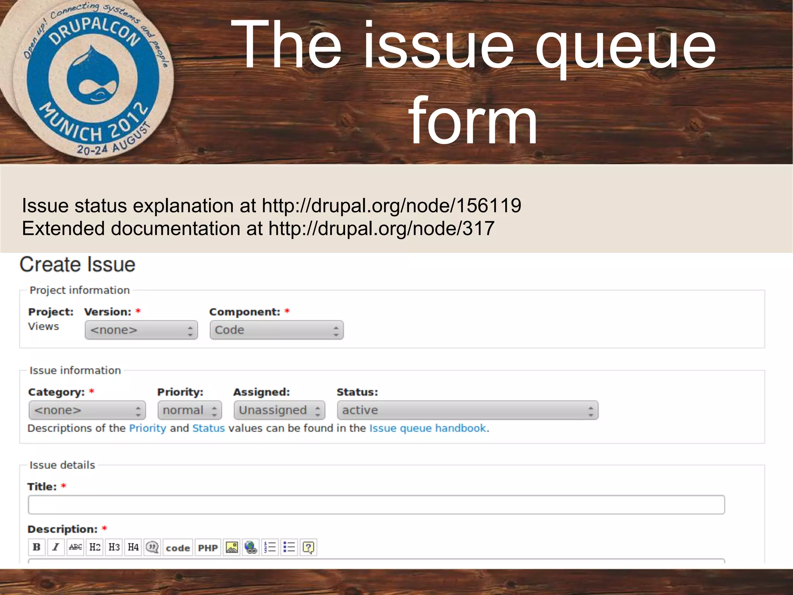793x595 pixels.
Task: Click the Create Issue heading
Action: point(77,265)
